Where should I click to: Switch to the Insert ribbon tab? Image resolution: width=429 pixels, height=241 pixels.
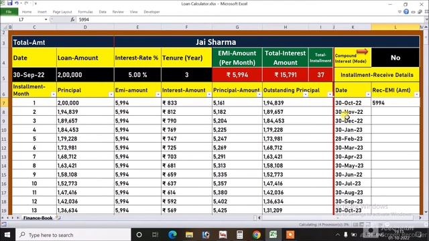tap(42, 12)
